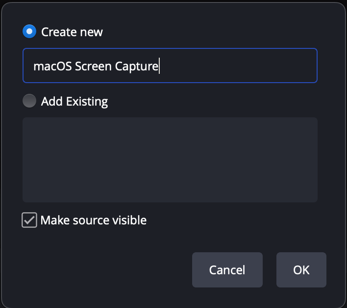Image resolution: width=347 pixels, height=308 pixels.
Task: Confirm the new source with OK
Action: [301, 270]
